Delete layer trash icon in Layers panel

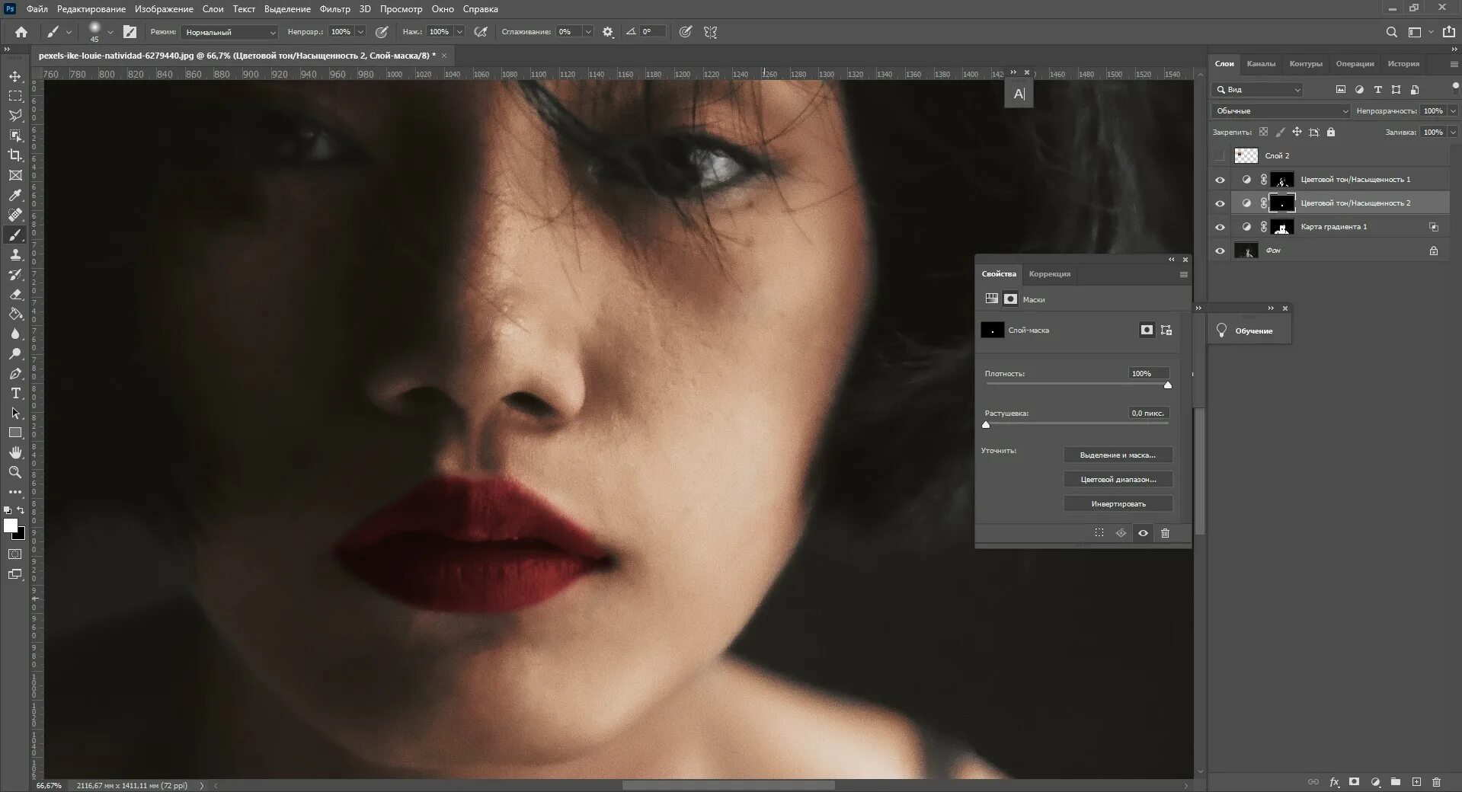pos(1437,782)
